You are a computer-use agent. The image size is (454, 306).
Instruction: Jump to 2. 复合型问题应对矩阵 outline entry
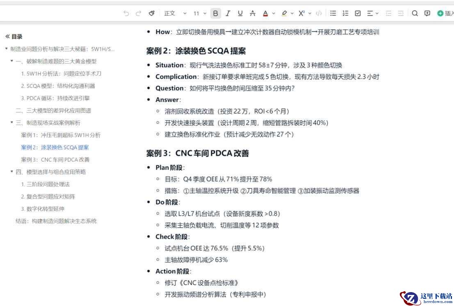[x=48, y=196]
